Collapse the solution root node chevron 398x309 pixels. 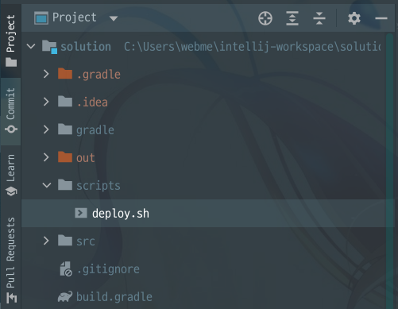coord(31,47)
